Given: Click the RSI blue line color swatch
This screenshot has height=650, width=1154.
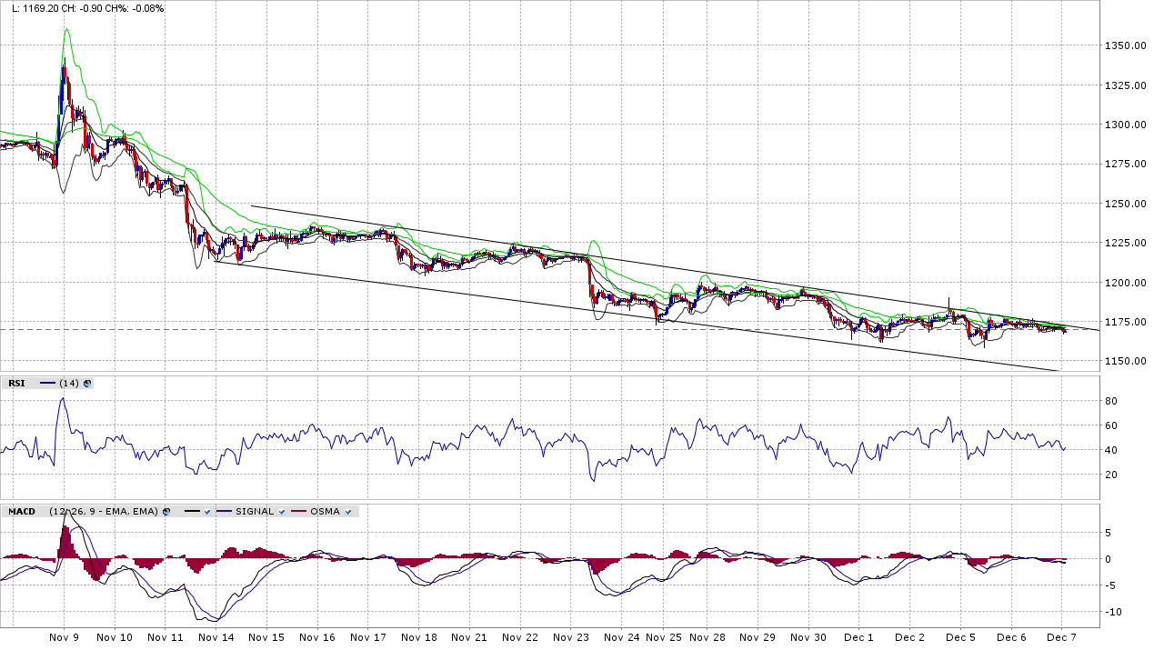Looking at the screenshot, I should tap(47, 384).
